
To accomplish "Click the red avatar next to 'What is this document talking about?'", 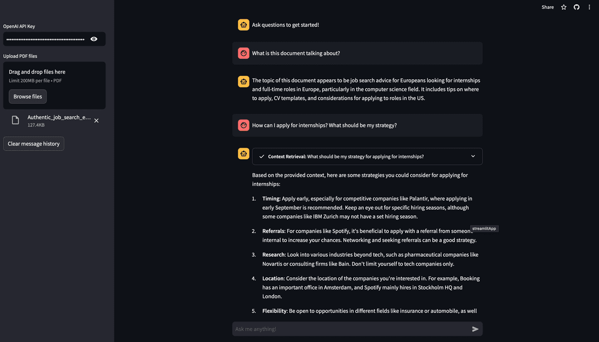I will [243, 53].
